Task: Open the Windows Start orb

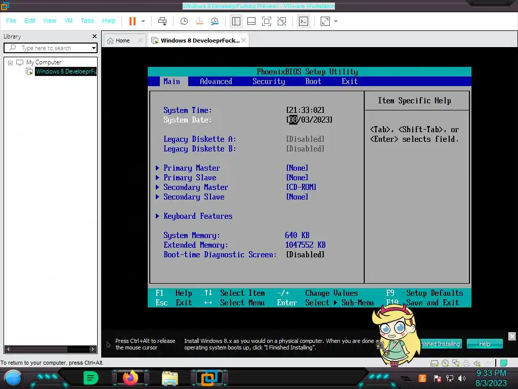Action: tap(13, 378)
